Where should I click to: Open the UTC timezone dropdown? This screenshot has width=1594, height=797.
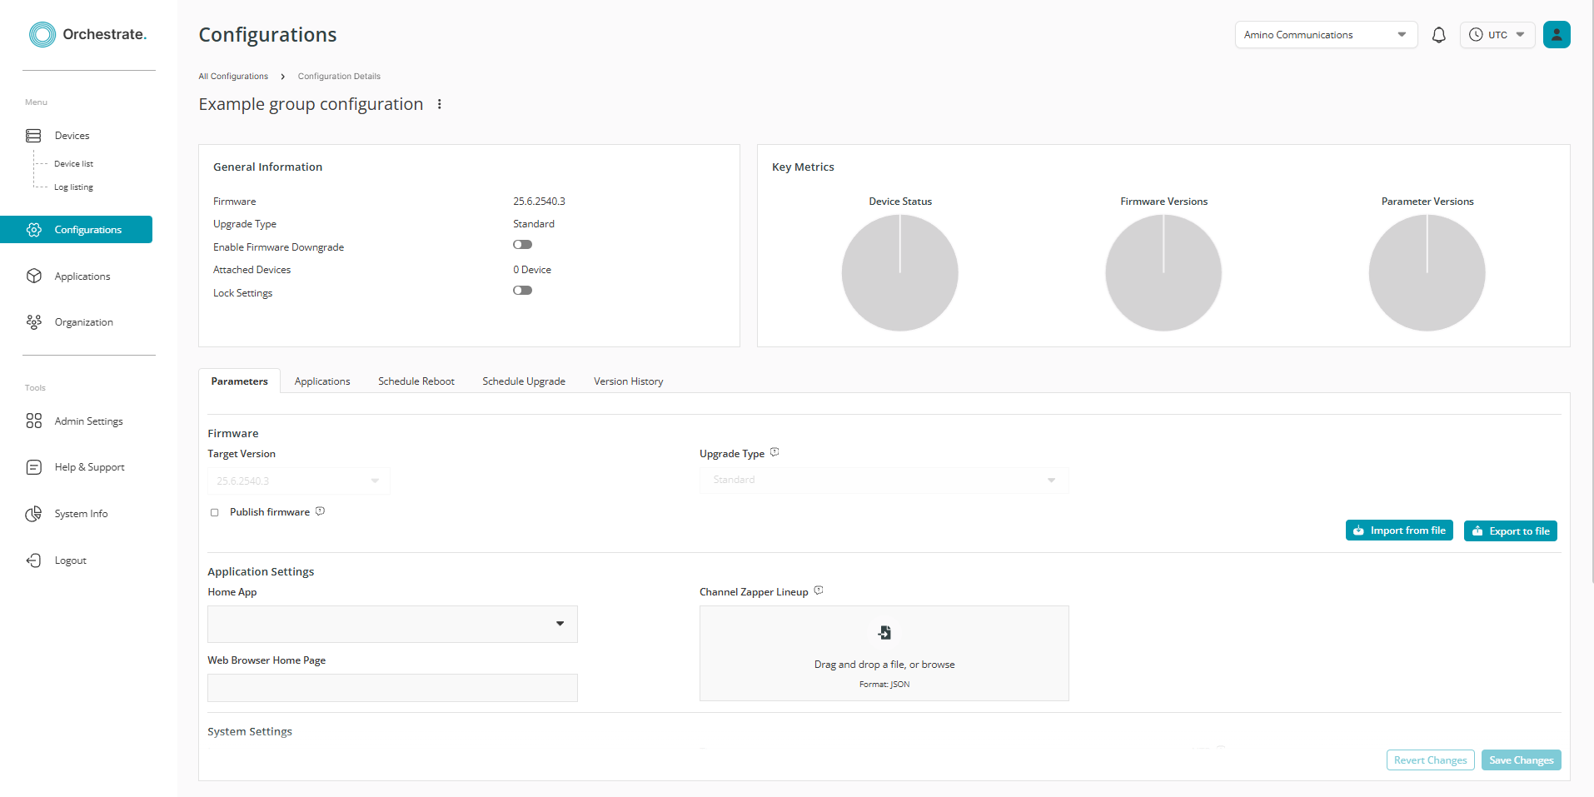pos(1497,35)
